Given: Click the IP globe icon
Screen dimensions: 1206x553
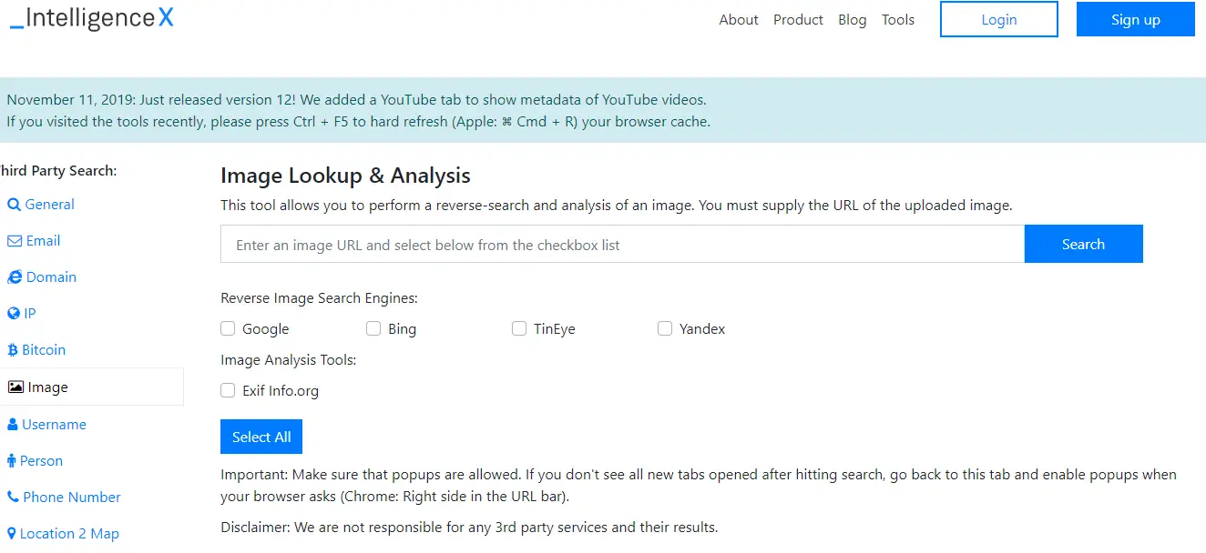Looking at the screenshot, I should point(14,314).
